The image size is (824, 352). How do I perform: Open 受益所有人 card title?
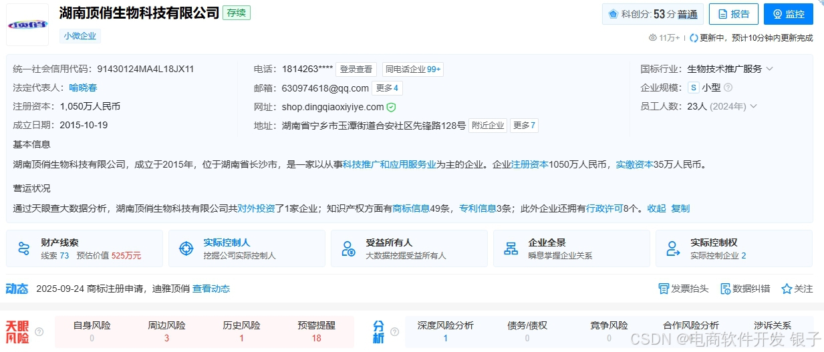pos(389,242)
